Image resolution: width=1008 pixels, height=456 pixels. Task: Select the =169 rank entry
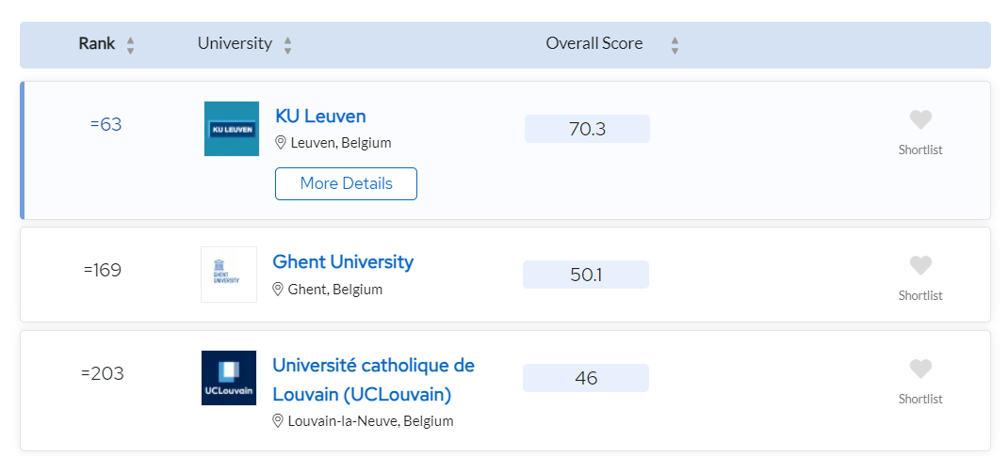tap(103, 270)
